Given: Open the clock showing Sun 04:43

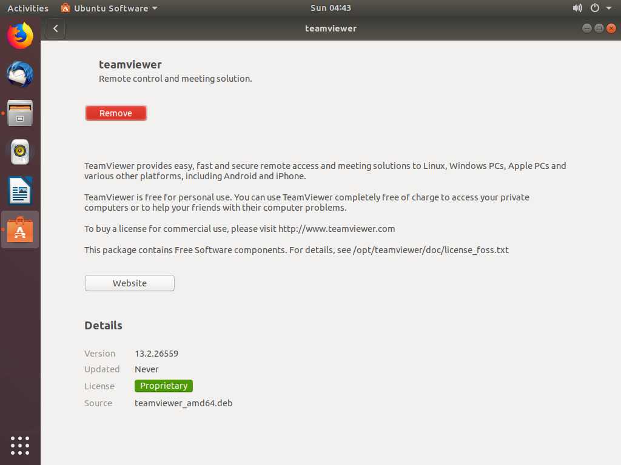Looking at the screenshot, I should point(331,8).
